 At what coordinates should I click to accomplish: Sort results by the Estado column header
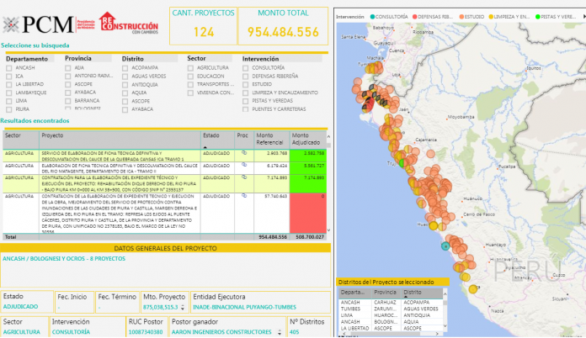click(210, 135)
